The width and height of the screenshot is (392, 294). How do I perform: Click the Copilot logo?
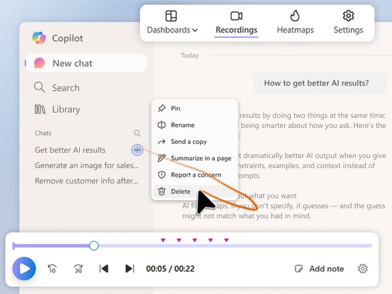(x=39, y=38)
